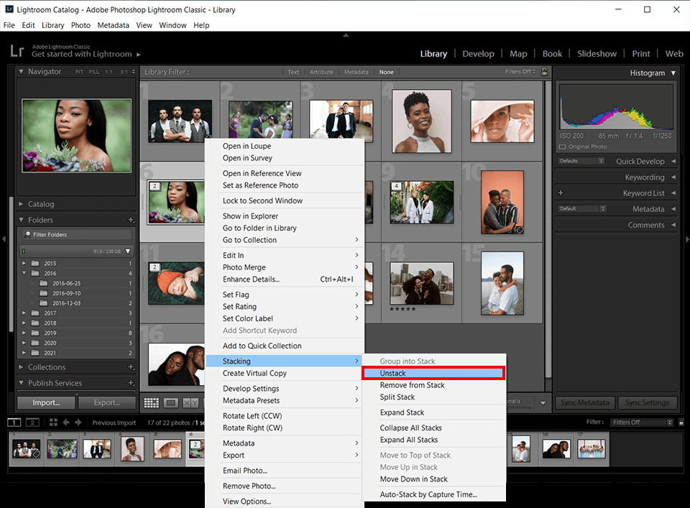Open filmstrip Filters Off dropdown
690x508 pixels.
point(641,422)
